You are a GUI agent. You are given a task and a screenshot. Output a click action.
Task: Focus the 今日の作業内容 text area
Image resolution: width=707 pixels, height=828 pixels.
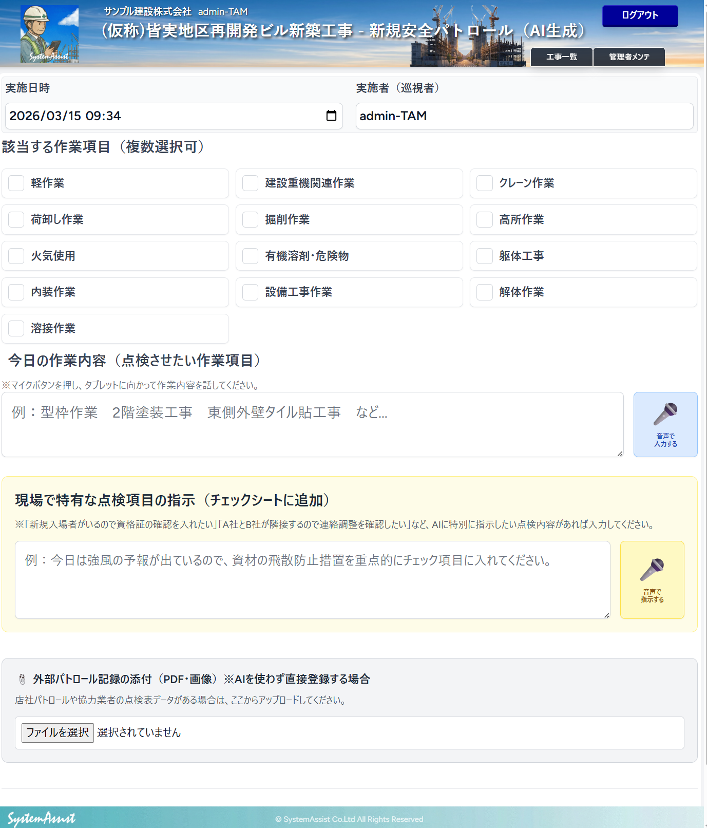pyautogui.click(x=312, y=424)
